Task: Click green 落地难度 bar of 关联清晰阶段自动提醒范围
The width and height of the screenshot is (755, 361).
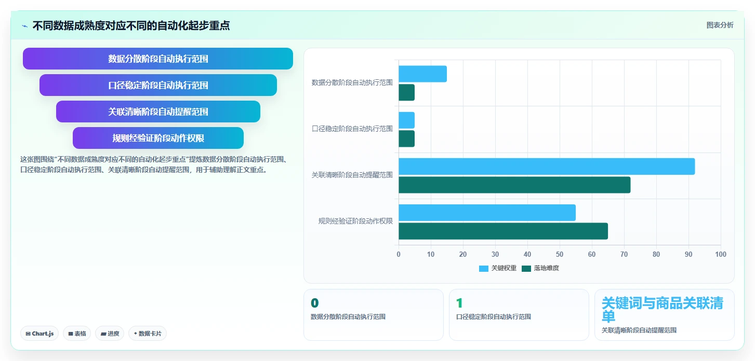Action: [x=514, y=185]
